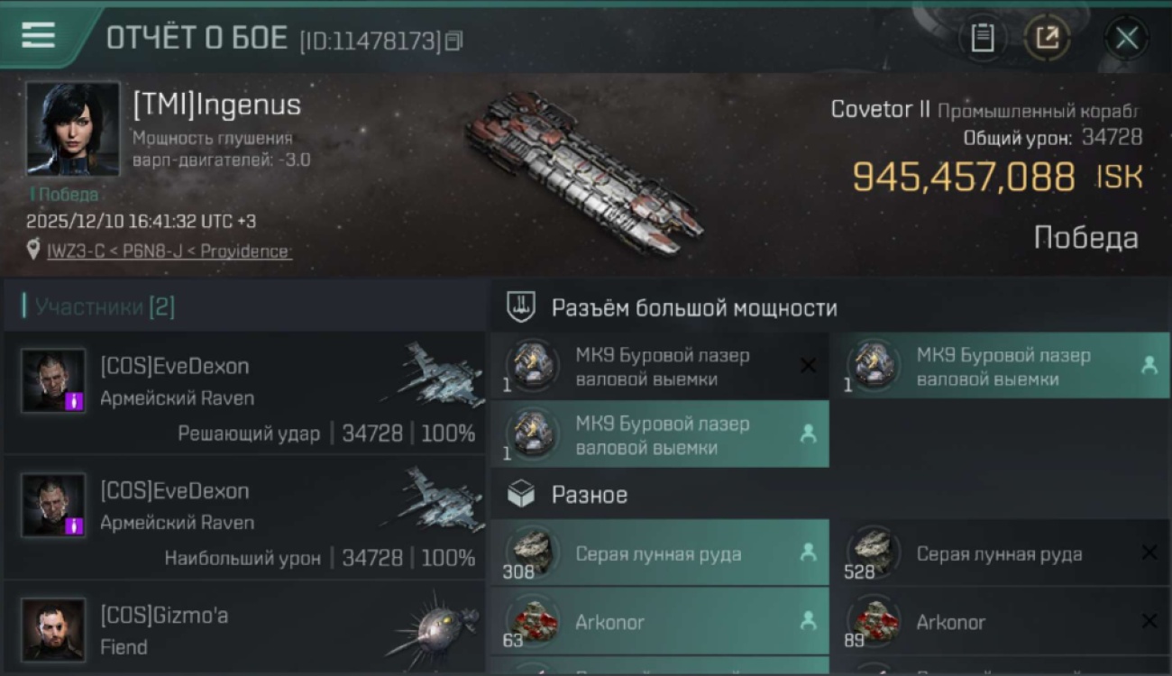Copy the battle report ID with copy icon
Screen dimensions: 1172x676
(454, 41)
